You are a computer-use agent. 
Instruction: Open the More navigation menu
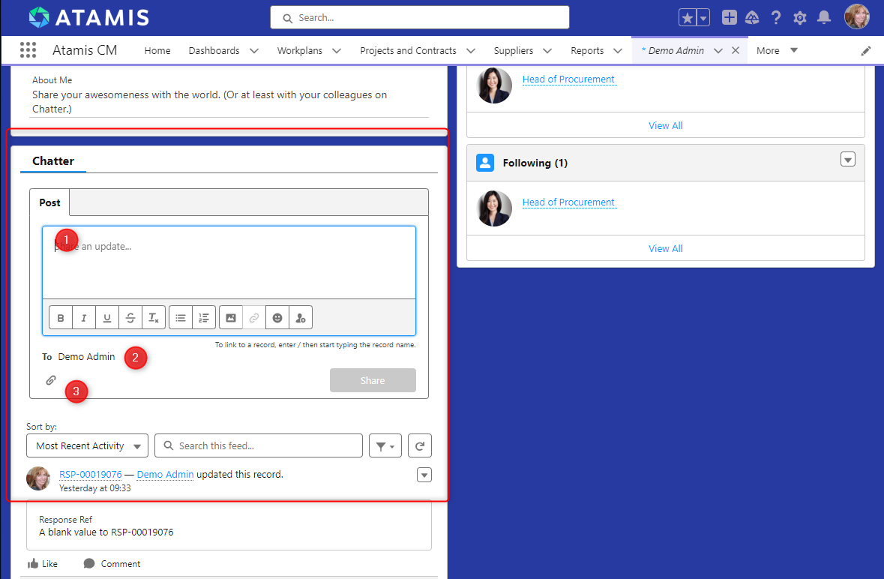pos(777,51)
